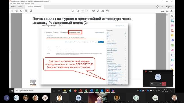Click the current page number field

(83, 11)
